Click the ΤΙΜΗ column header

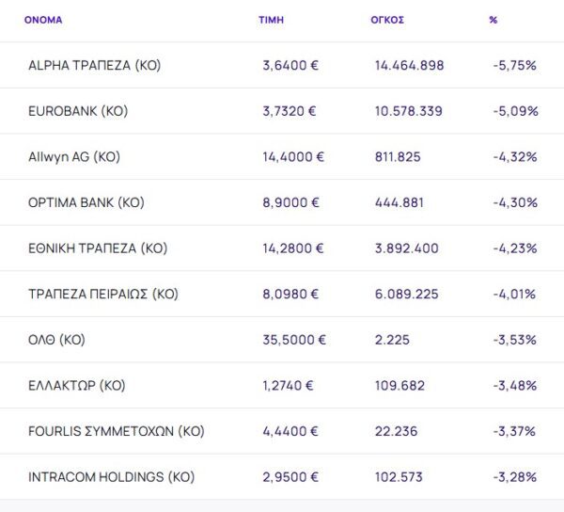click(271, 20)
